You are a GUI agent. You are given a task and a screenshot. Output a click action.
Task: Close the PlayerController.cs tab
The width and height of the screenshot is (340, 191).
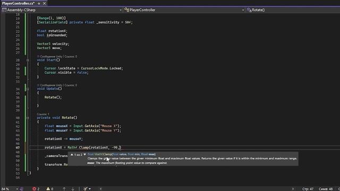tap(44, 4)
